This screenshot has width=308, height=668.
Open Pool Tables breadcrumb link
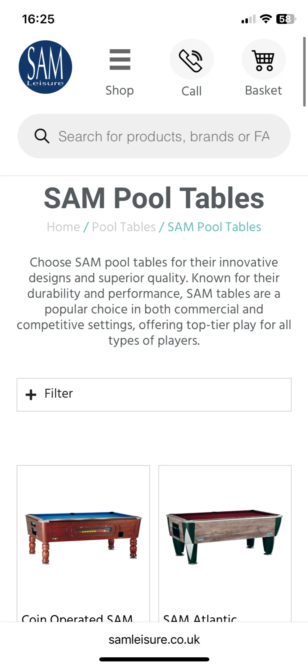124,227
